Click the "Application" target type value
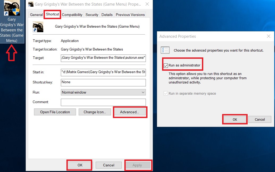Viewport: 275px width, 172px height. 70,41
